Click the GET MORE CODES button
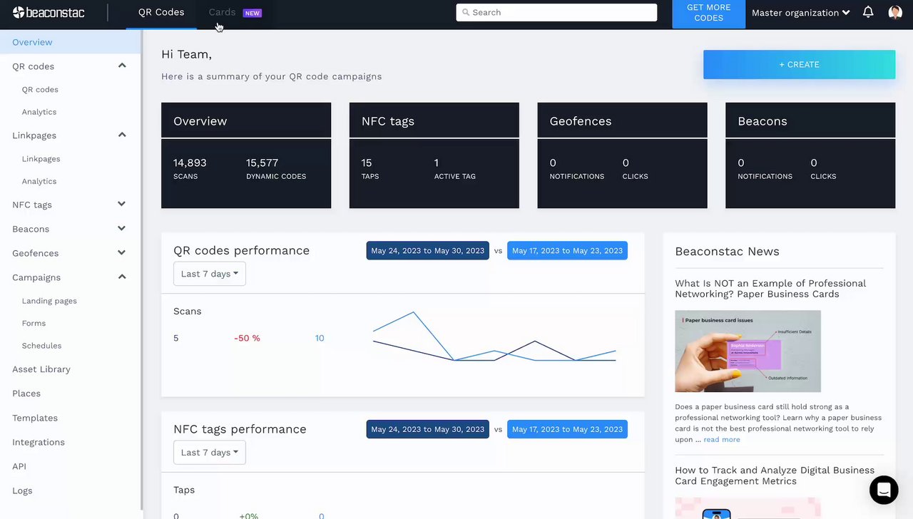The height and width of the screenshot is (519, 913). tap(708, 13)
